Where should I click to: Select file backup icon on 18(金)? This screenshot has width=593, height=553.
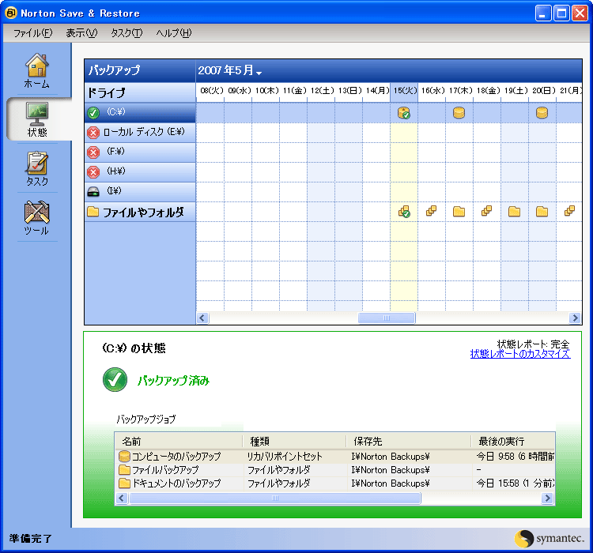point(486,211)
